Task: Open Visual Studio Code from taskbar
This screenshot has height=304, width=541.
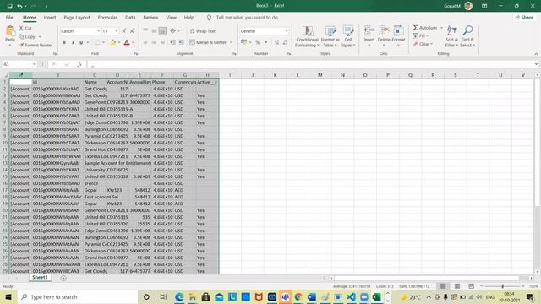Action: coord(352,296)
